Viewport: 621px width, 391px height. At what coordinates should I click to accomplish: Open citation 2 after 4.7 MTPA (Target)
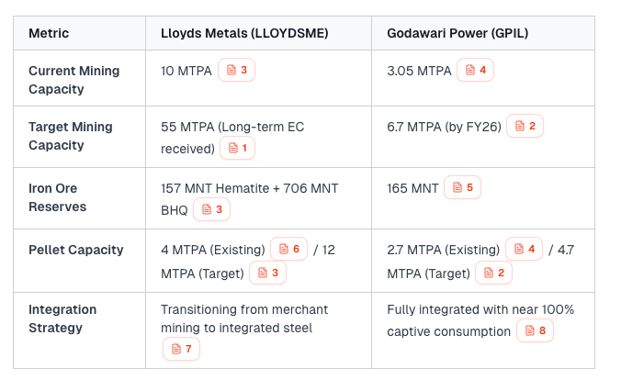[x=494, y=273]
